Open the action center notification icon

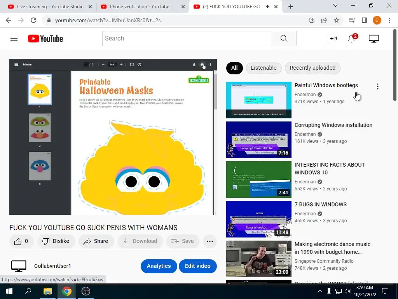coord(385,291)
